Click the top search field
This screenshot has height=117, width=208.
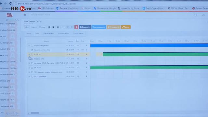[x=41, y=15]
